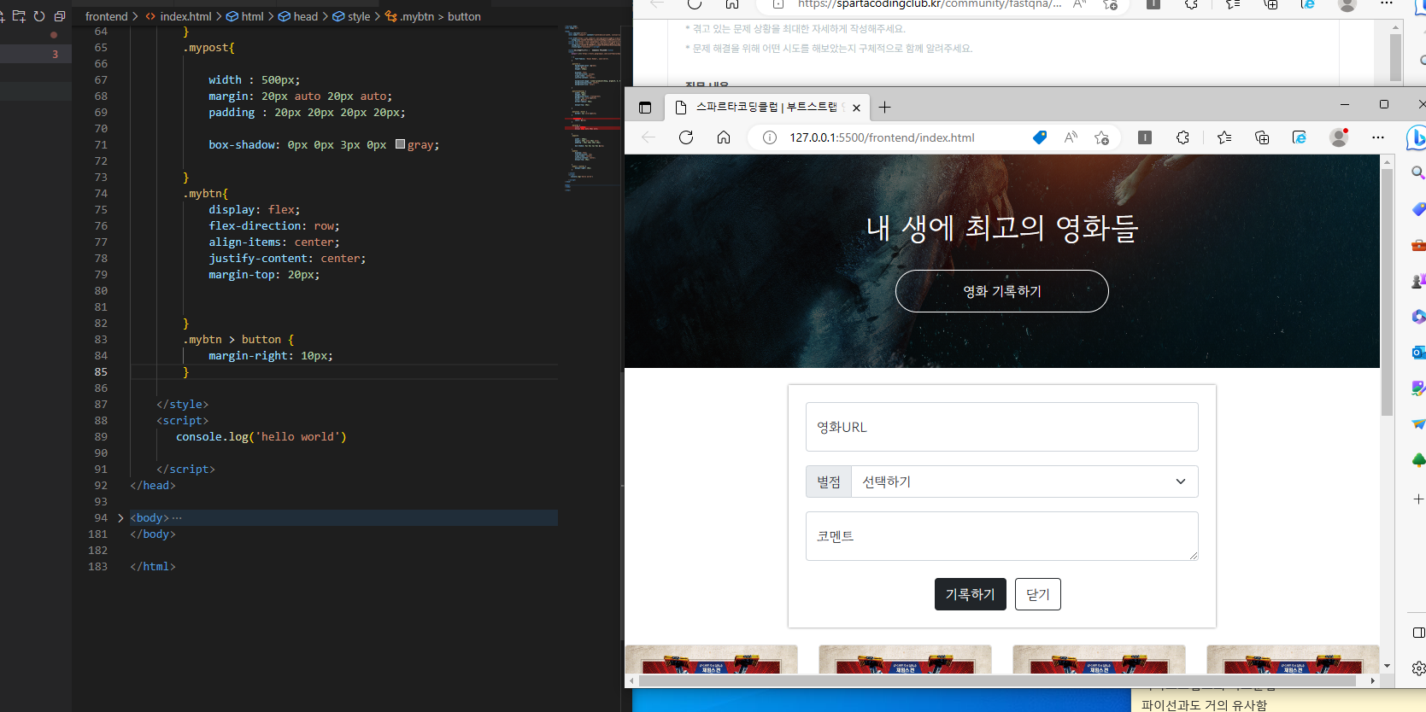Click the 코멘트 text area
The height and width of the screenshot is (712, 1426).
[1002, 536]
